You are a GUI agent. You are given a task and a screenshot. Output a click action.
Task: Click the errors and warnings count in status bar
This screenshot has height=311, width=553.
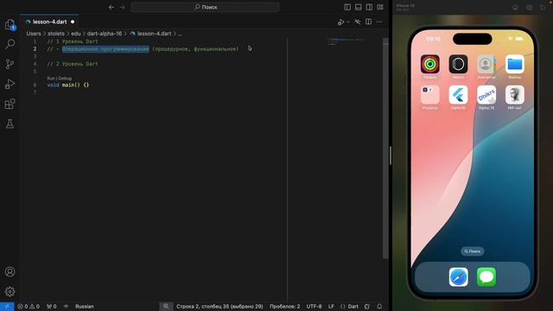(x=29, y=307)
